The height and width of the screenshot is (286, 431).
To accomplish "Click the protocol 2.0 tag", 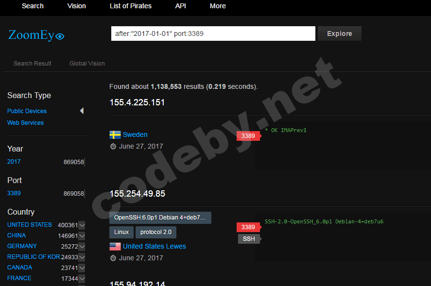I will pos(156,232).
